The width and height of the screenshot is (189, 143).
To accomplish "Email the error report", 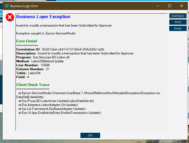I will [x=178, y=28].
